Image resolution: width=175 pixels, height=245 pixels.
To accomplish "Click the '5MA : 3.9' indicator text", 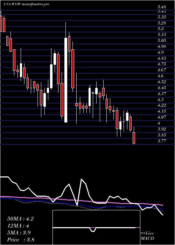I will pyautogui.click(x=19, y=233).
